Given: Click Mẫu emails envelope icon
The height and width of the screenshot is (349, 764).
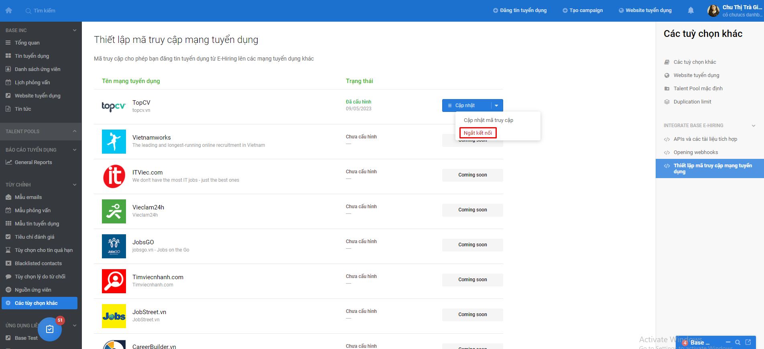Looking at the screenshot, I should (x=8, y=197).
